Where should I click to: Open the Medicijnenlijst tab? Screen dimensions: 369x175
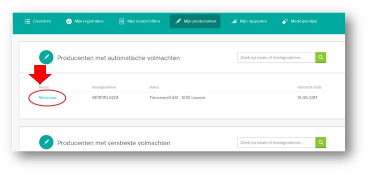coord(299,21)
